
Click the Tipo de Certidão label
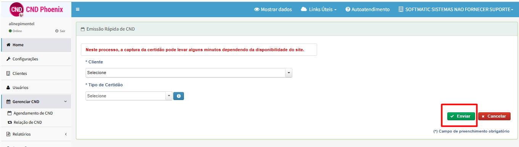tap(104, 85)
